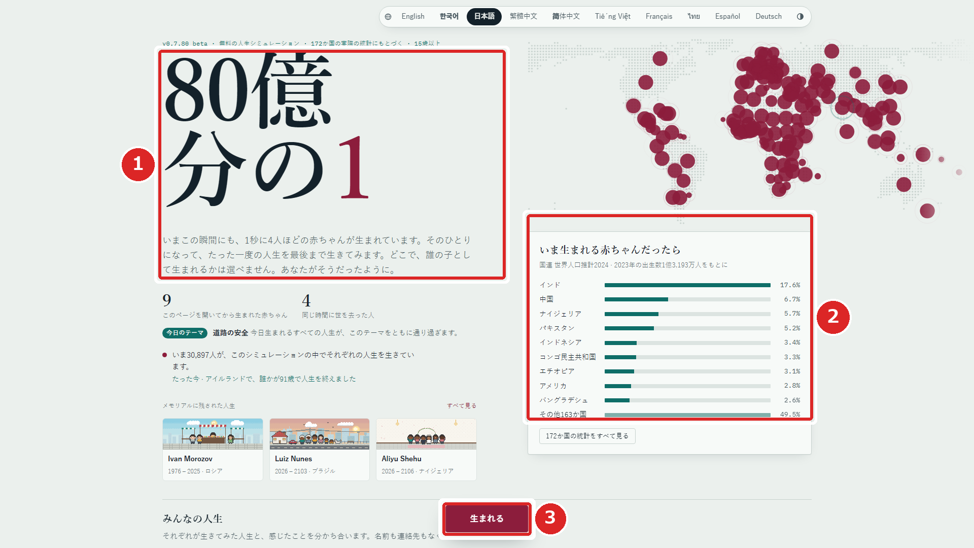Click the v0.7.80 beta version text
Viewport: 974px width, 548px height.
[x=185, y=44]
